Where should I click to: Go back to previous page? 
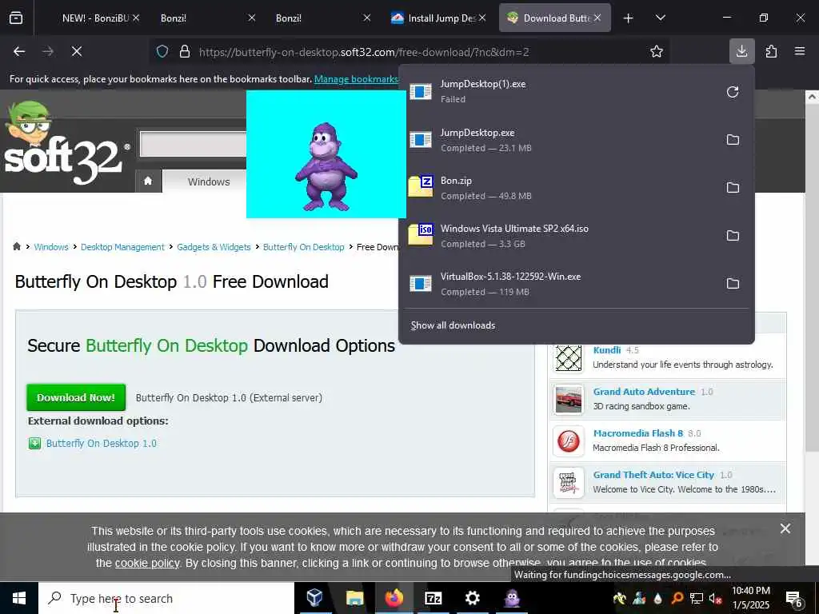point(19,51)
